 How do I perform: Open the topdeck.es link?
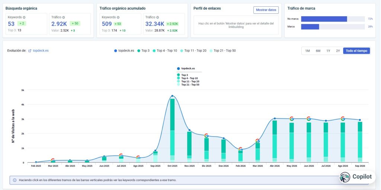click(41, 51)
